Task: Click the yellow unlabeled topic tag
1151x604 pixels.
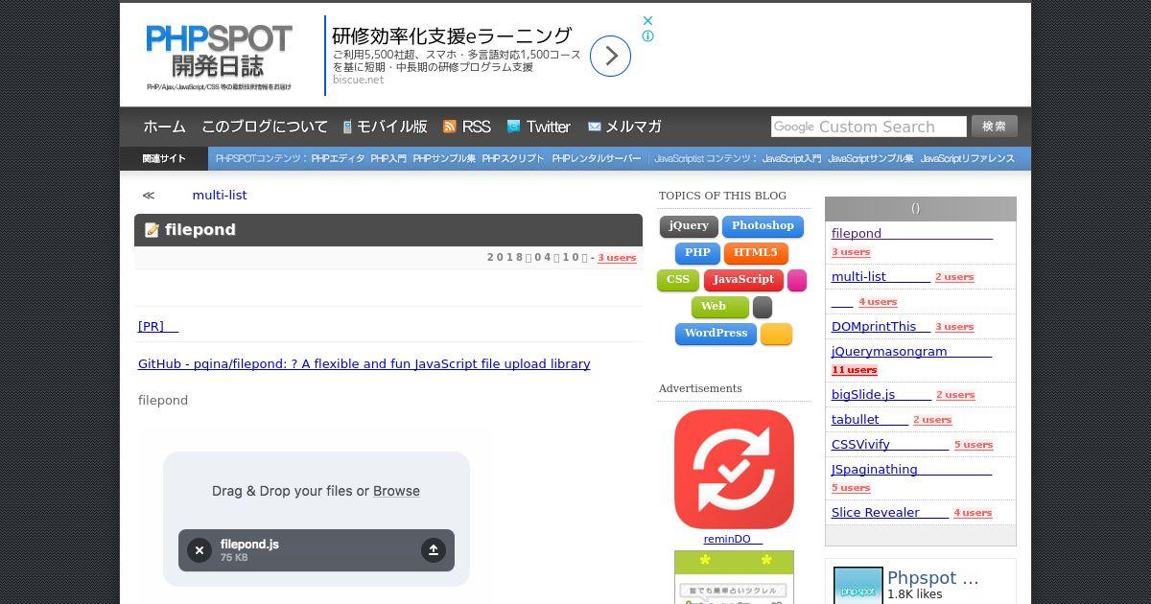Action: point(776,334)
